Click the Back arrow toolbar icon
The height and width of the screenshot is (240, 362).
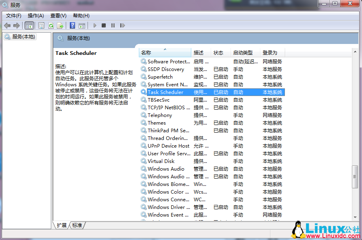pos(7,25)
